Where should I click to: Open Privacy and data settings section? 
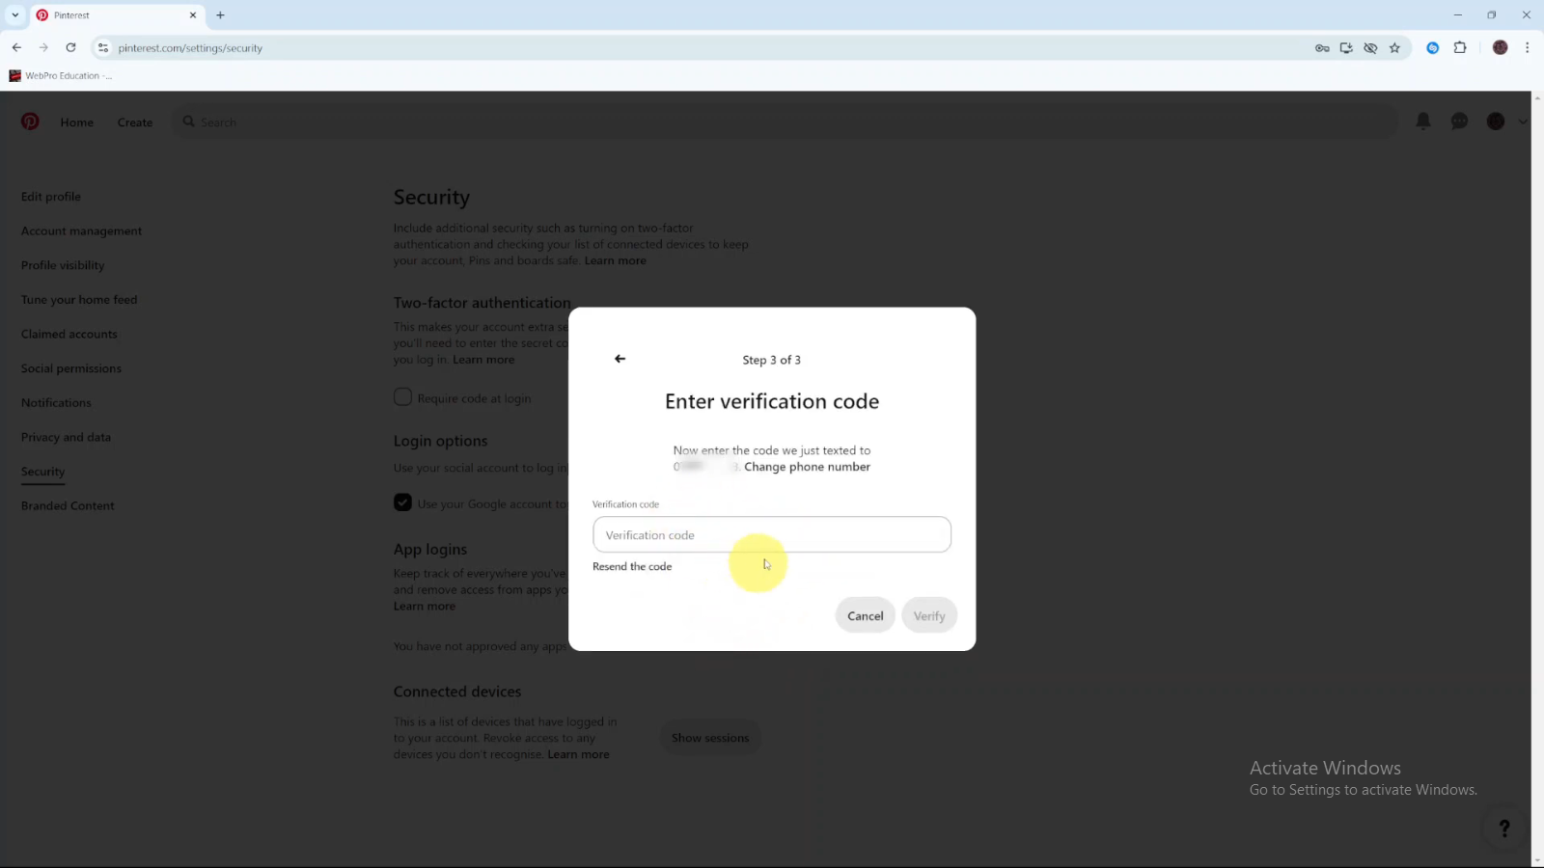point(66,437)
